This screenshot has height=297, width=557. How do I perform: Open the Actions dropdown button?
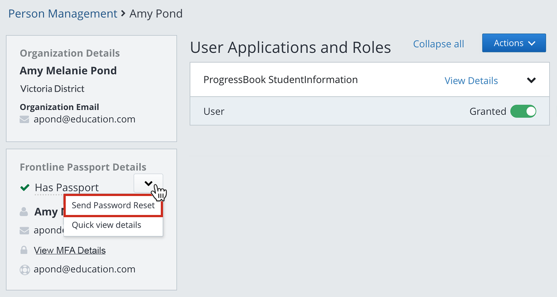tap(514, 43)
